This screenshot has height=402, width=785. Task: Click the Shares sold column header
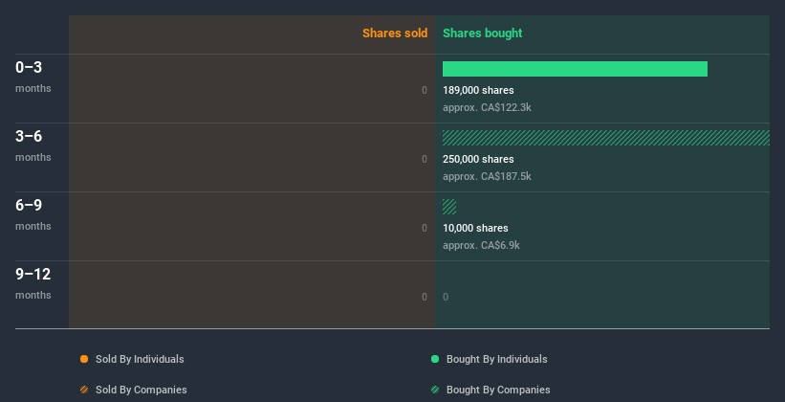395,33
